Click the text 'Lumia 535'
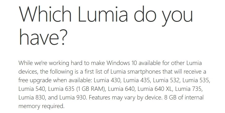 (x=196, y=80)
